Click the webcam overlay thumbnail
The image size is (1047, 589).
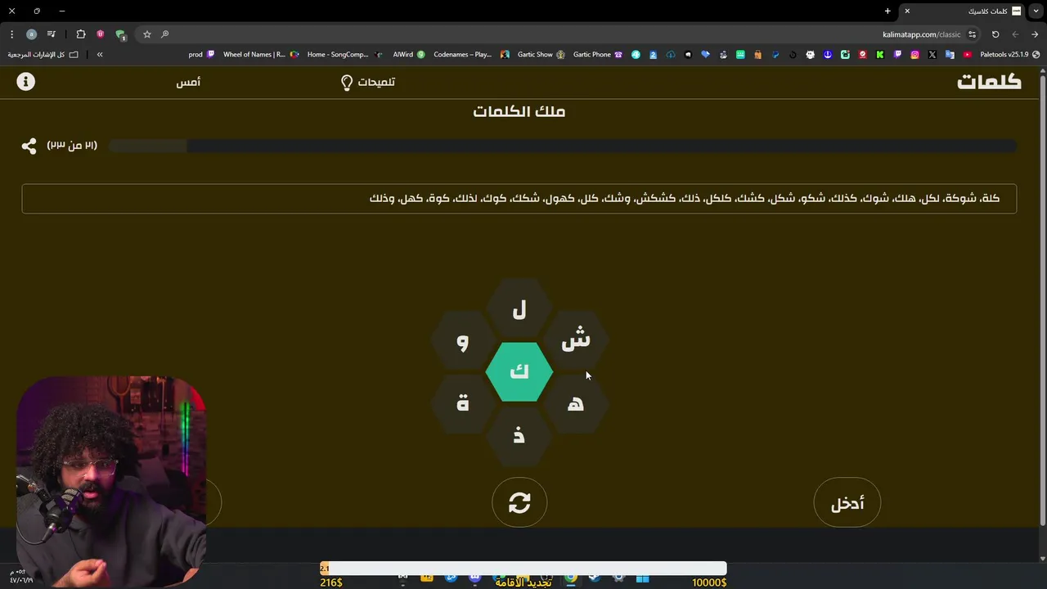coord(110,481)
